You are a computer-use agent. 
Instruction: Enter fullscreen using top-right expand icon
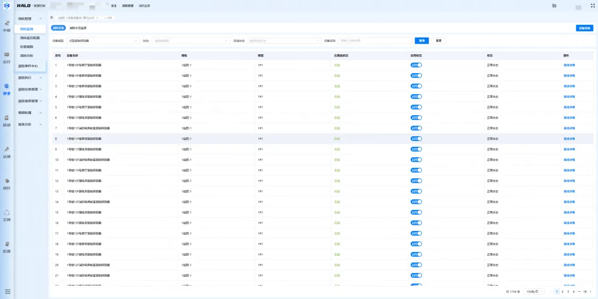pos(592,6)
